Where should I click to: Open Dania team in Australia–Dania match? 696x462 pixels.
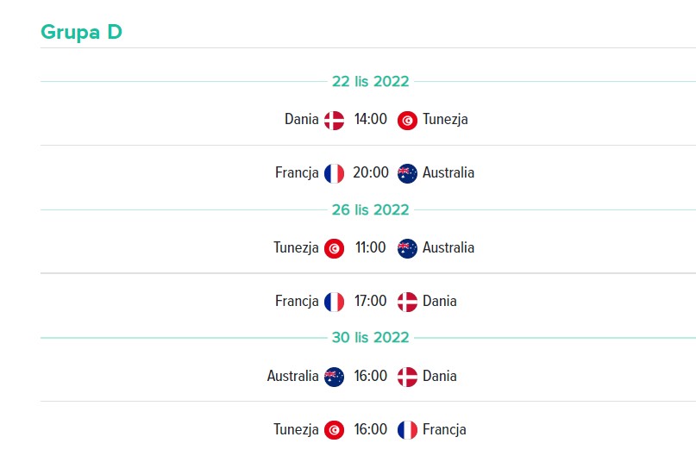[x=440, y=376]
